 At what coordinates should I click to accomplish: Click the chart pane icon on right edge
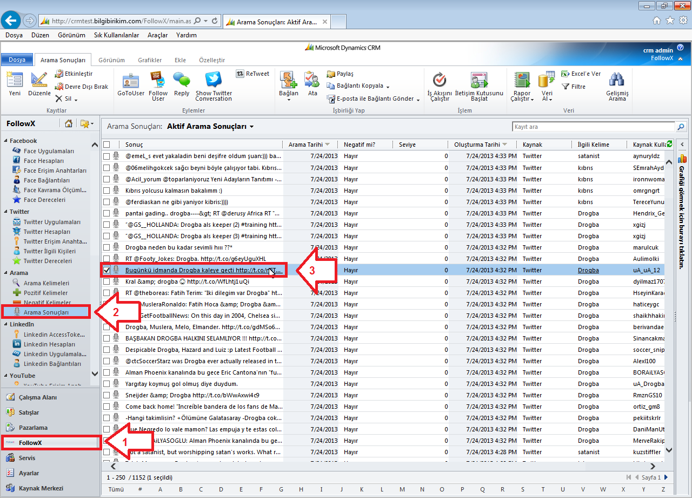click(x=682, y=159)
